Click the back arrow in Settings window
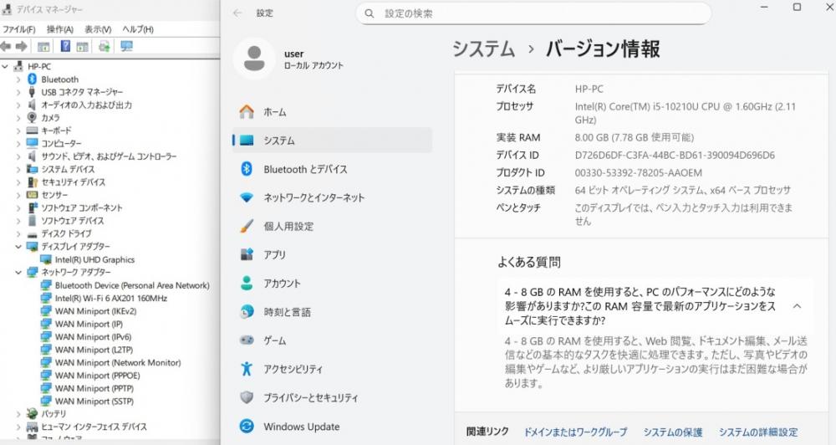The width and height of the screenshot is (836, 445). (x=237, y=13)
